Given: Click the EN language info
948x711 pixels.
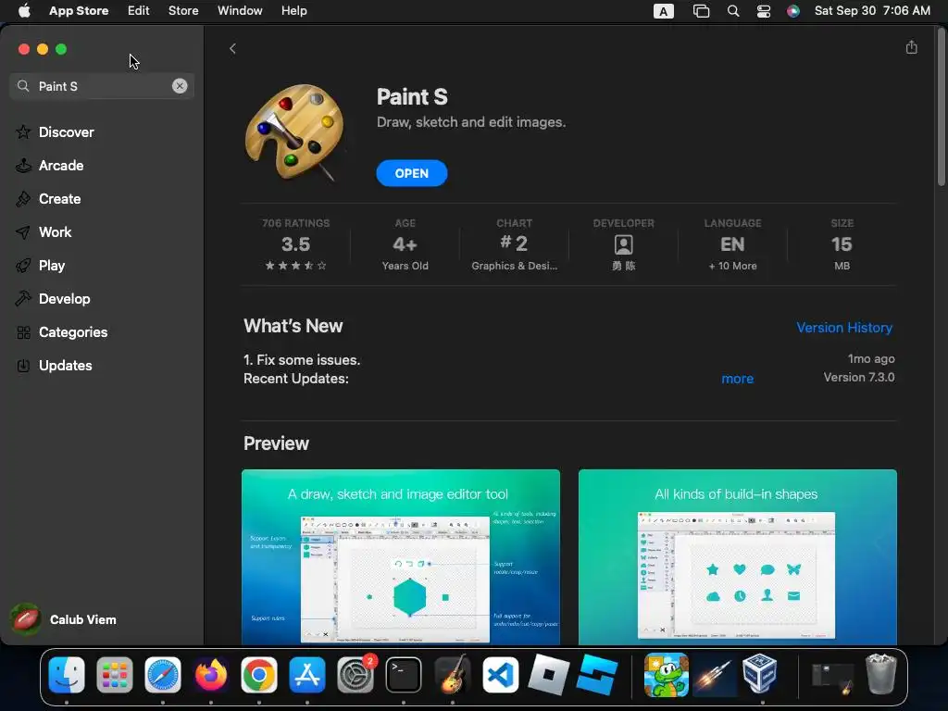Looking at the screenshot, I should [x=732, y=244].
